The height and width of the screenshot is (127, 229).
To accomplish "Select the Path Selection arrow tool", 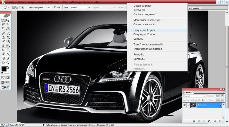I will (x=3, y=50).
